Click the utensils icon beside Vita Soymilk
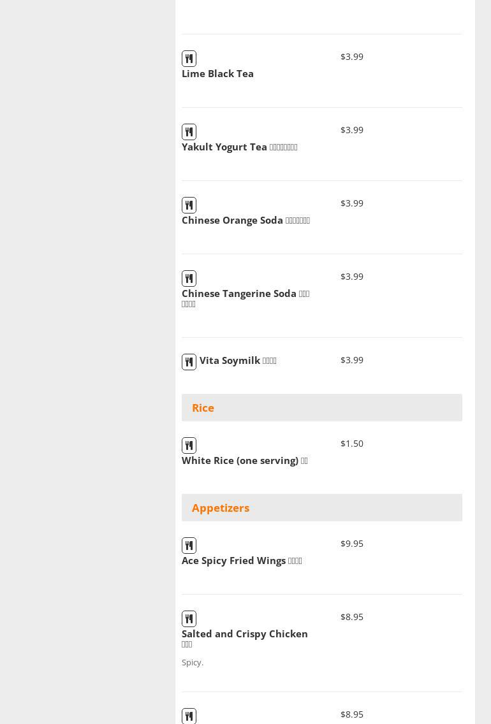 189,362
